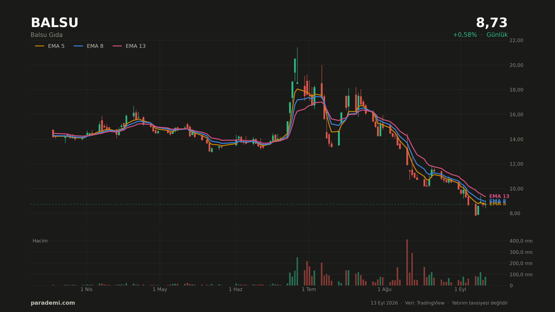Screen dimensions: 555x312
Task: Click the +0,58% daily change text
Action: point(465,35)
